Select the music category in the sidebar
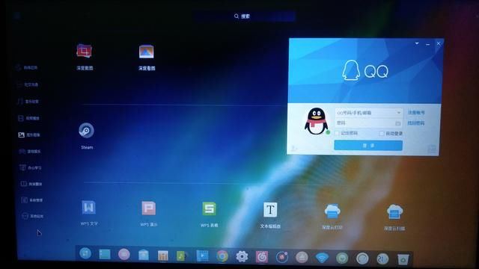Screen dimensions: 479x269 pyautogui.click(x=28, y=102)
